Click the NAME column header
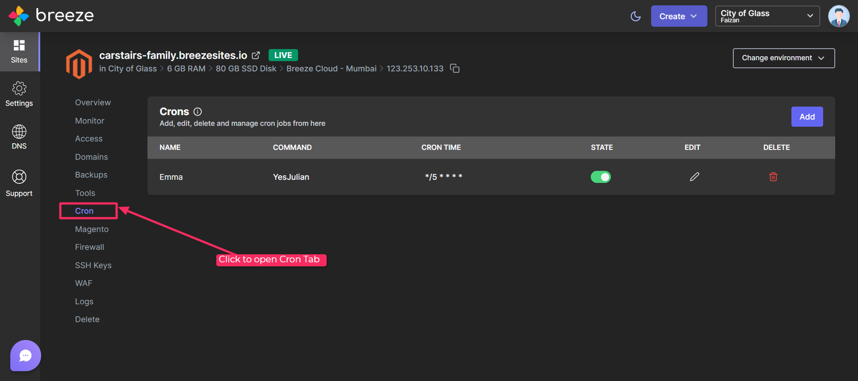 pyautogui.click(x=170, y=147)
